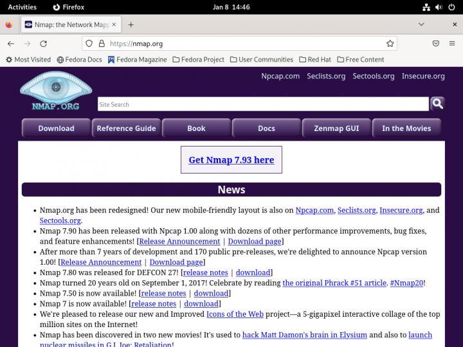Click Sectools.org link in news text
This screenshot has width=463, height=347.
[60, 220]
